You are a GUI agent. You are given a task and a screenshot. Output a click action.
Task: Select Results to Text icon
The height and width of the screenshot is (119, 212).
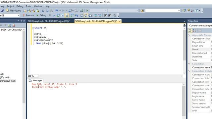[82, 16]
